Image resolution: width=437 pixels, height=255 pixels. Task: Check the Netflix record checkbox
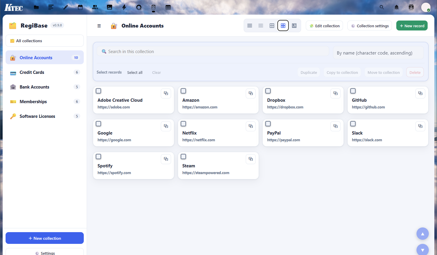[x=183, y=124]
